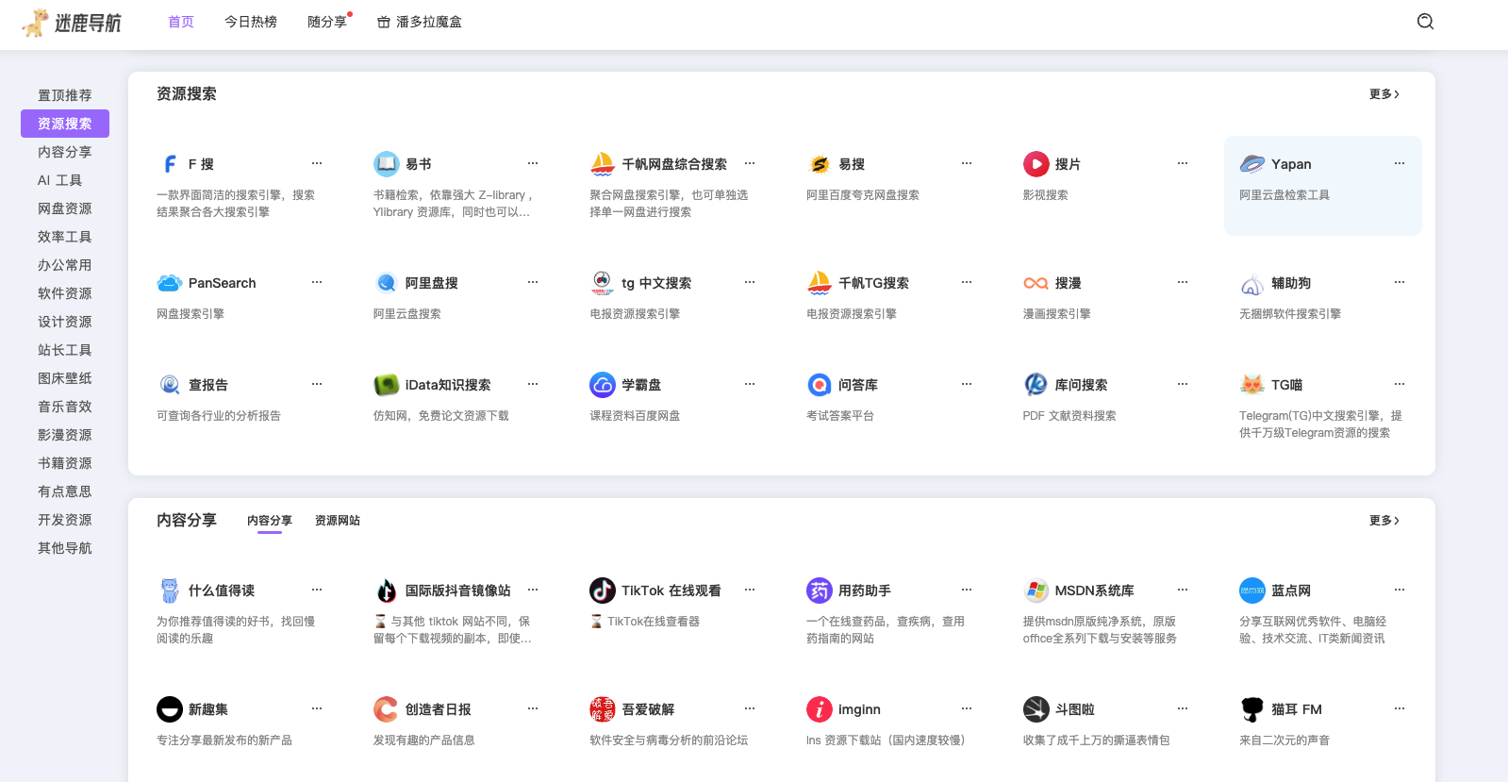Viewport: 1508px width, 782px height.
Task: Select 站长工具 in sidebar
Action: 65,350
